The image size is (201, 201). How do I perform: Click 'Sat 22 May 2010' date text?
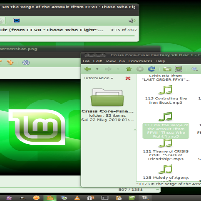click(x=108, y=120)
